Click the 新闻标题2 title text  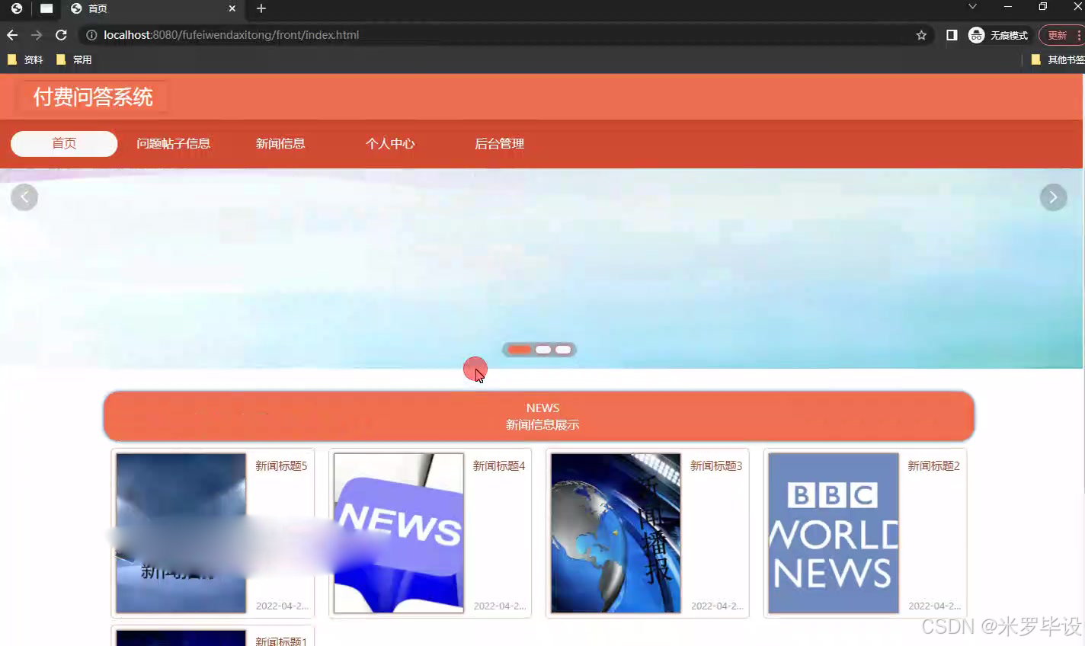click(933, 466)
